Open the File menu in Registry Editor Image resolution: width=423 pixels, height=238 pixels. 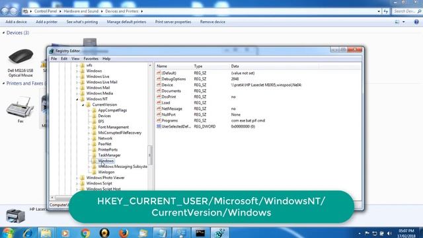[54, 59]
